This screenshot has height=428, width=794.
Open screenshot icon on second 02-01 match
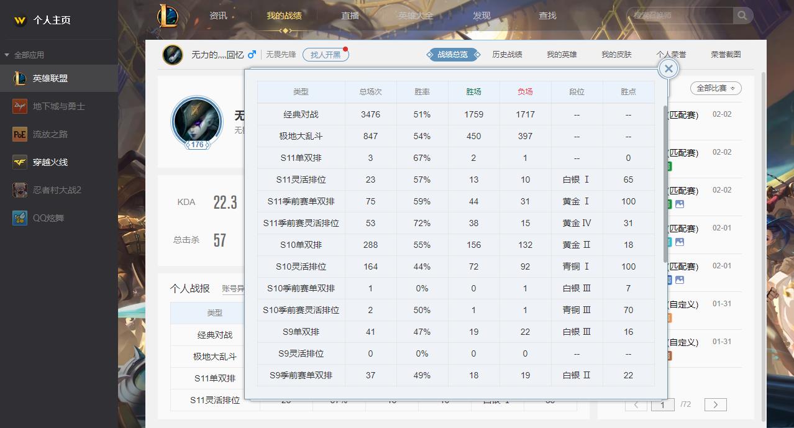coord(680,280)
